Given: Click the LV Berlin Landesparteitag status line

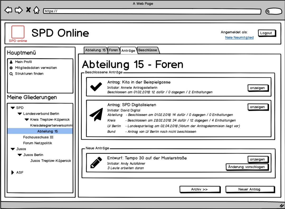Looking at the screenshot, I should point(173,126).
